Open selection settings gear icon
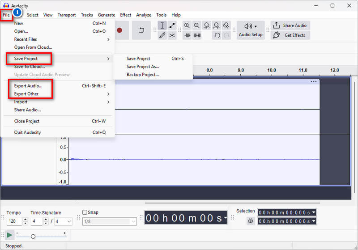 tap(251, 221)
